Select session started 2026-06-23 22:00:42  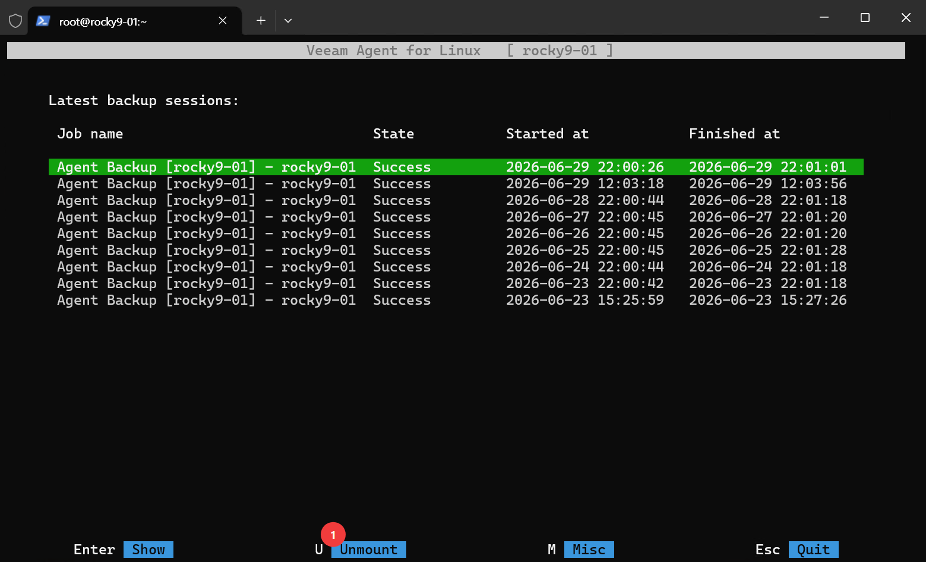pos(456,283)
